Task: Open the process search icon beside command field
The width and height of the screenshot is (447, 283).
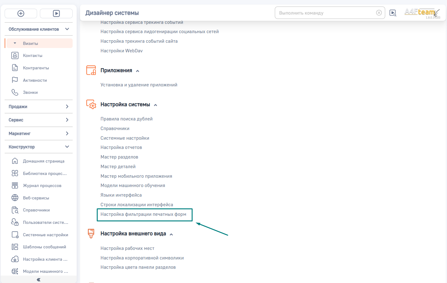Action: pos(393,13)
